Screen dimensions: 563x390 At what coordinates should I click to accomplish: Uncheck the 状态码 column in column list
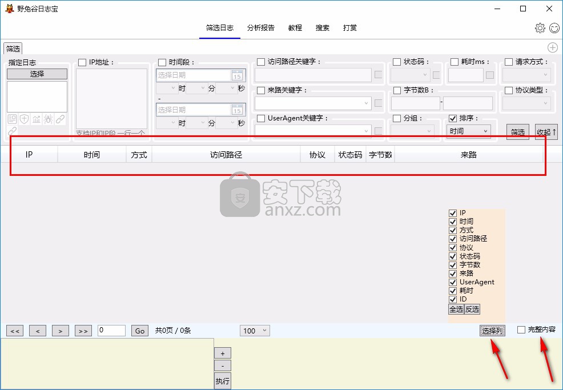(453, 256)
